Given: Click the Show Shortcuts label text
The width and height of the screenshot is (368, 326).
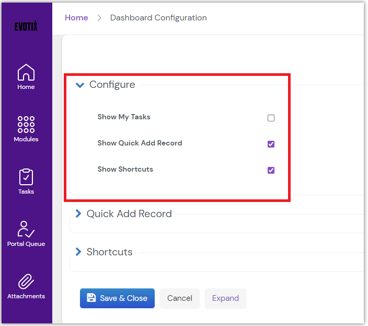Looking at the screenshot, I should pos(125,169).
